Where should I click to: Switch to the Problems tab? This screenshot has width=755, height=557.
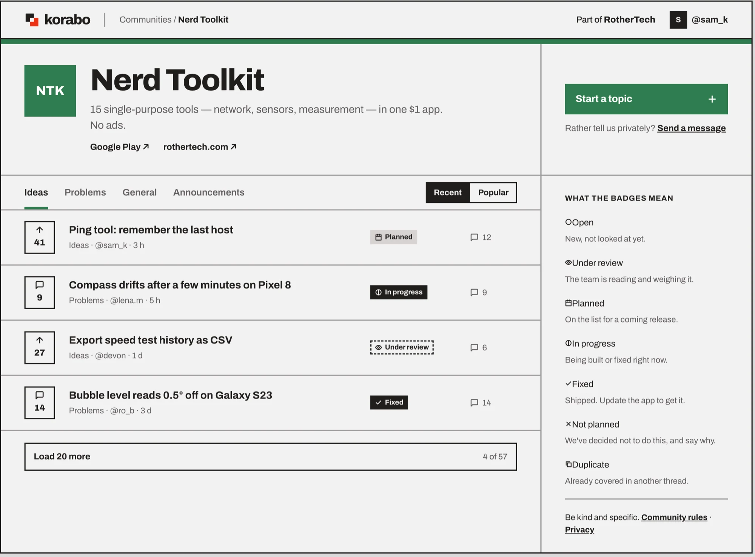(x=85, y=193)
